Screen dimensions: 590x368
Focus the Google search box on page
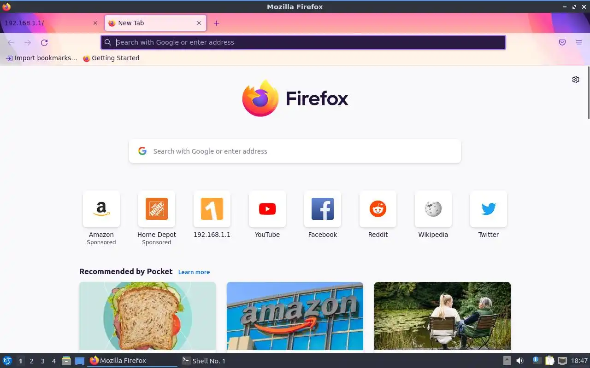[295, 151]
